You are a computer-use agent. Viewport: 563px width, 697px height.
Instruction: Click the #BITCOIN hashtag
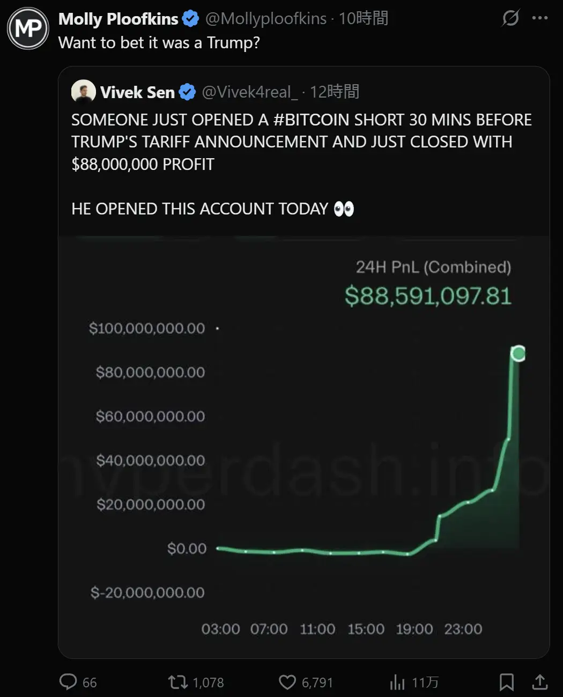312,120
